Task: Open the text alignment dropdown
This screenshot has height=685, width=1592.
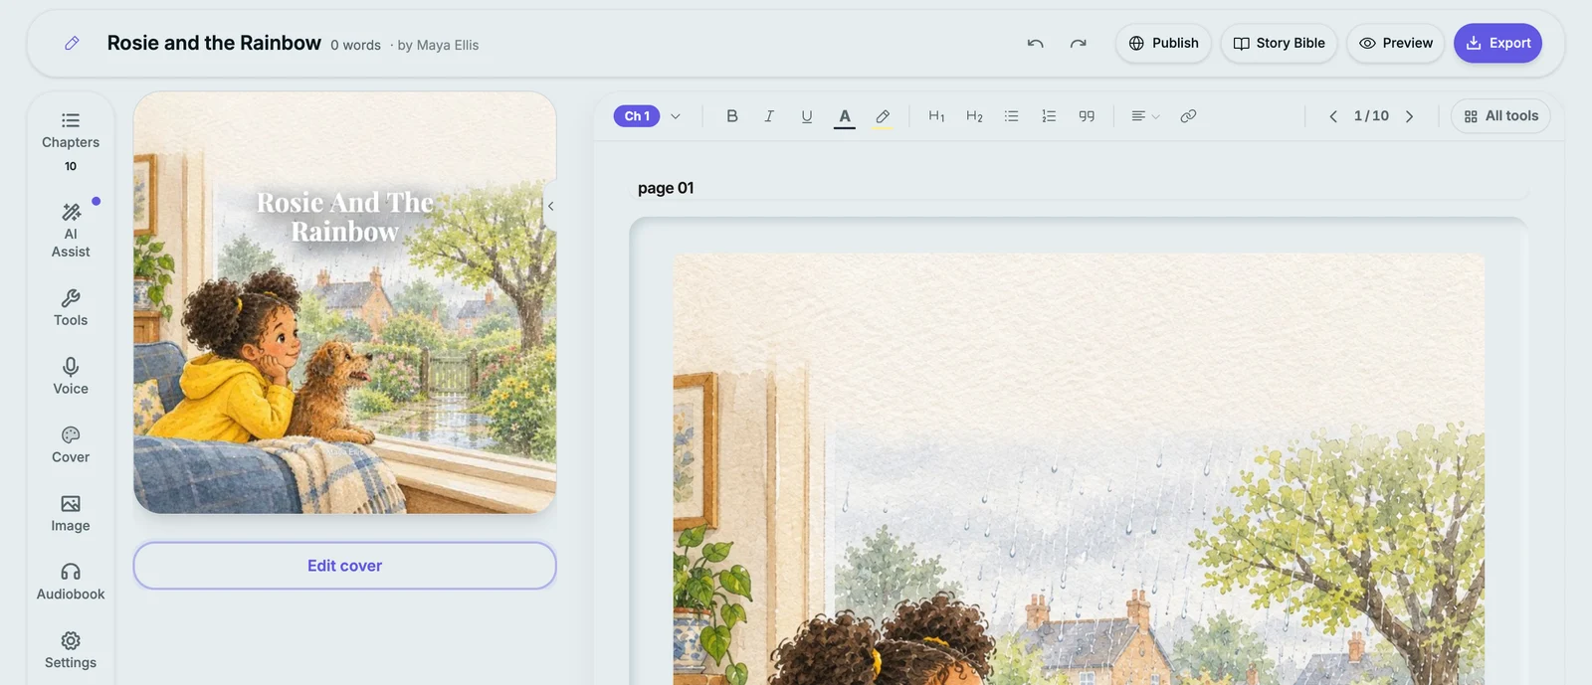Action: click(x=1145, y=116)
